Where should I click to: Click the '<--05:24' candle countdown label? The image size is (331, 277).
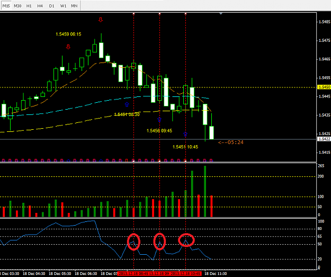(231, 142)
